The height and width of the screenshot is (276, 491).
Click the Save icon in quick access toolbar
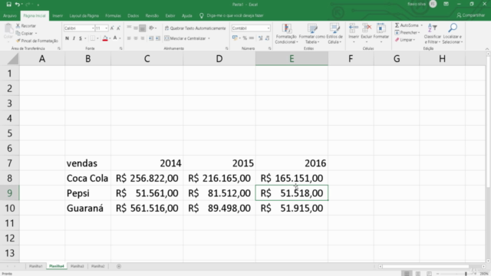click(8, 5)
